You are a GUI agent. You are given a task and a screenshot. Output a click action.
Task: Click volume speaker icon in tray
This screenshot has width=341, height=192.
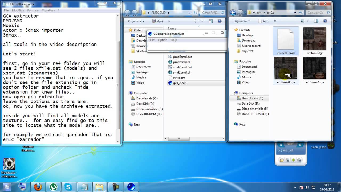click(x=308, y=187)
